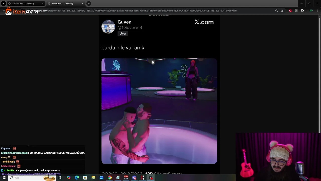Close the vvsfasdf.png tab
321x181 pixels.
tap(43, 4)
